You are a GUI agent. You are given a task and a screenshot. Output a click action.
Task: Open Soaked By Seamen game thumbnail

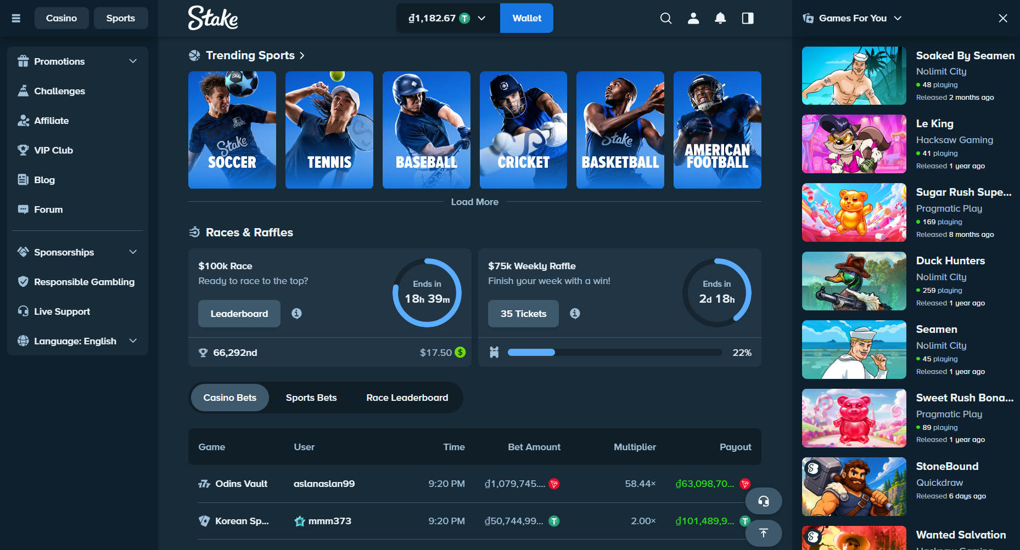tap(854, 76)
